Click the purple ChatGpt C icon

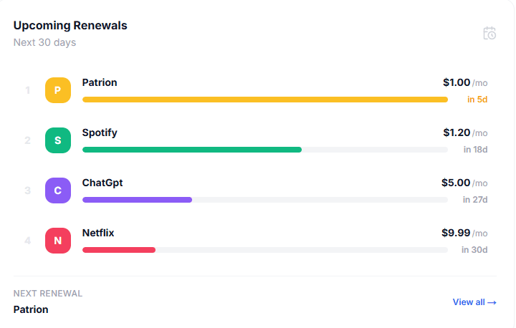(x=58, y=190)
